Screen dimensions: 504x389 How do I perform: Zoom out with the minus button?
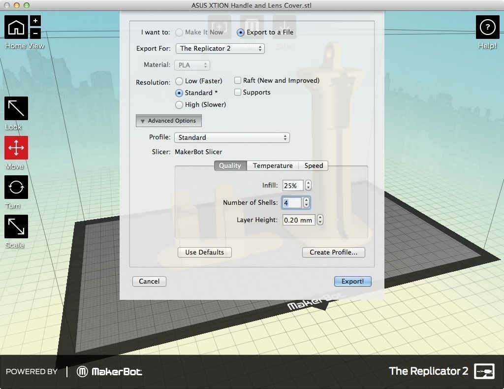click(35, 33)
